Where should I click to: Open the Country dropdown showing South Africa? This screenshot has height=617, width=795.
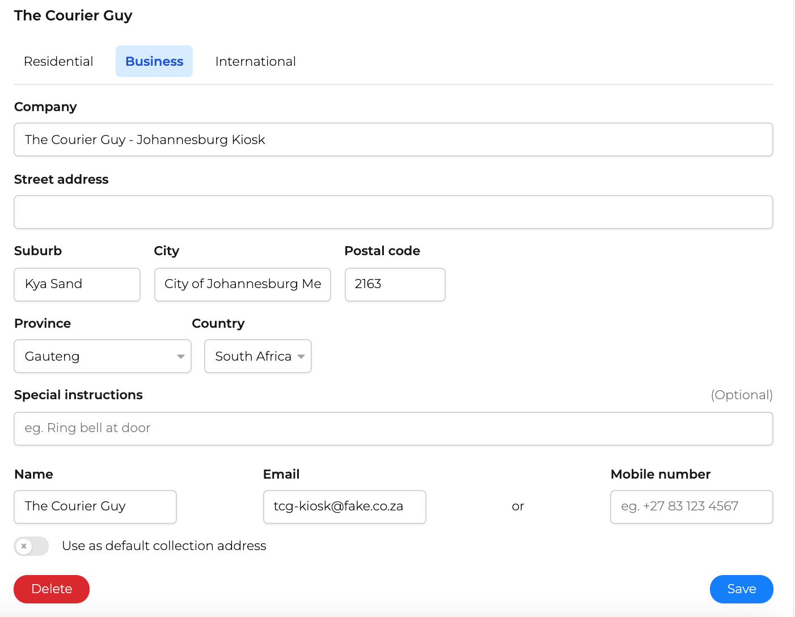(x=258, y=356)
